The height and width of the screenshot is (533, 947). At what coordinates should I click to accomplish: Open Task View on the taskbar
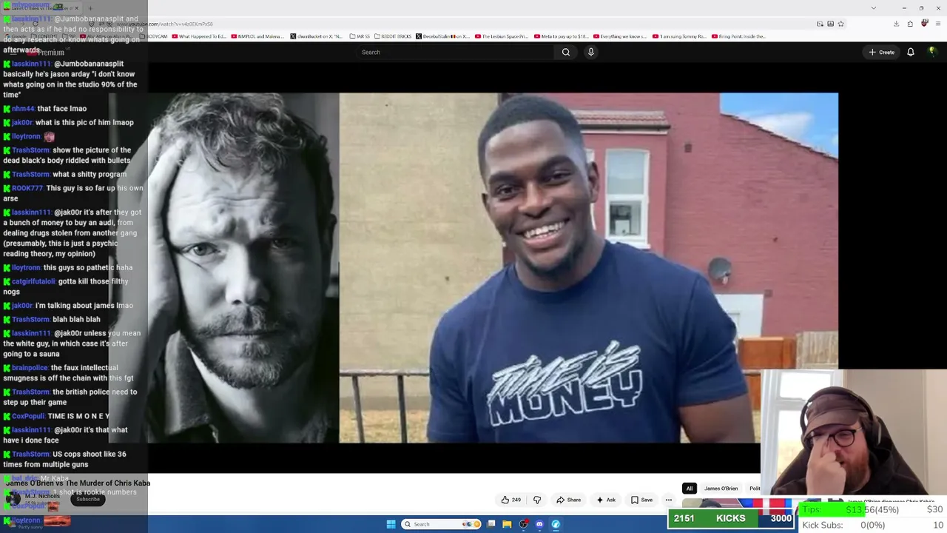(491, 524)
